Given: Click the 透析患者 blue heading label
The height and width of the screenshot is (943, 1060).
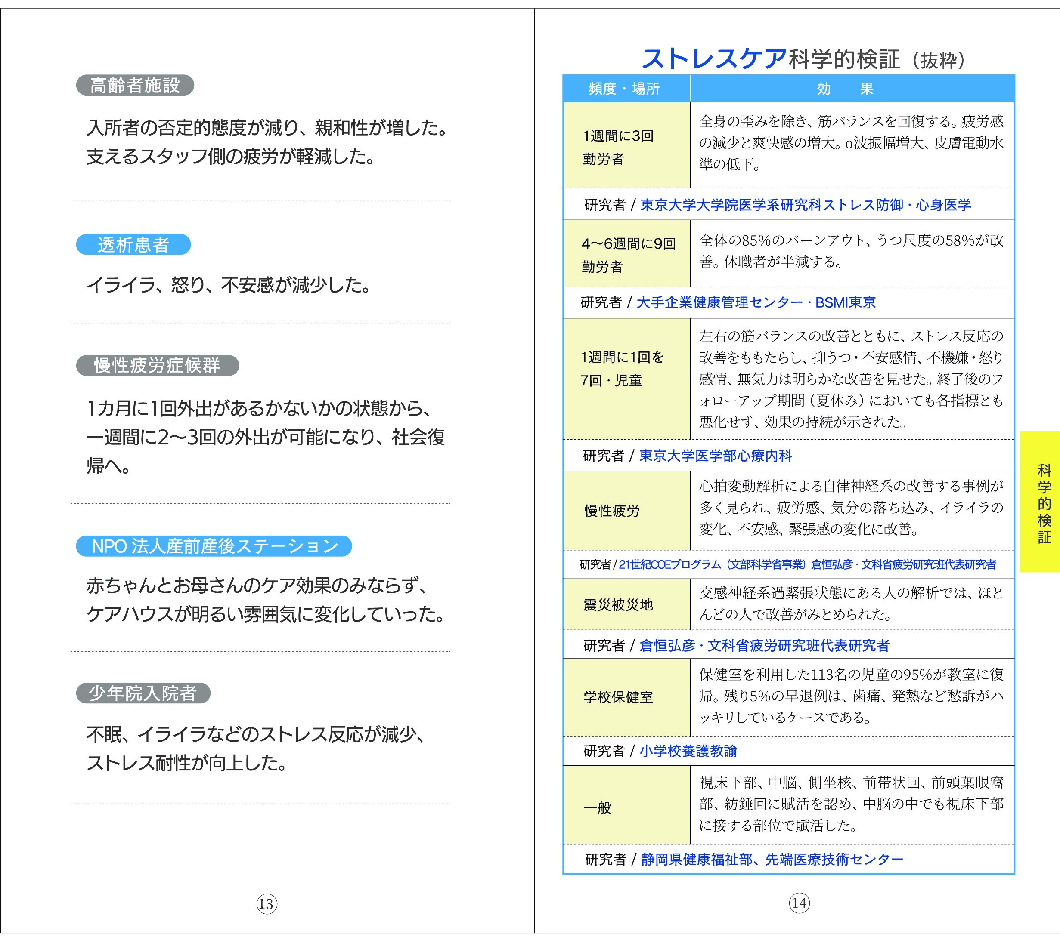Looking at the screenshot, I should [x=133, y=244].
